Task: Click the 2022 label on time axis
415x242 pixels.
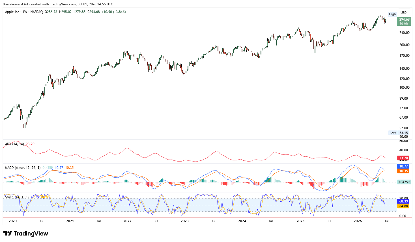Action: (127, 221)
